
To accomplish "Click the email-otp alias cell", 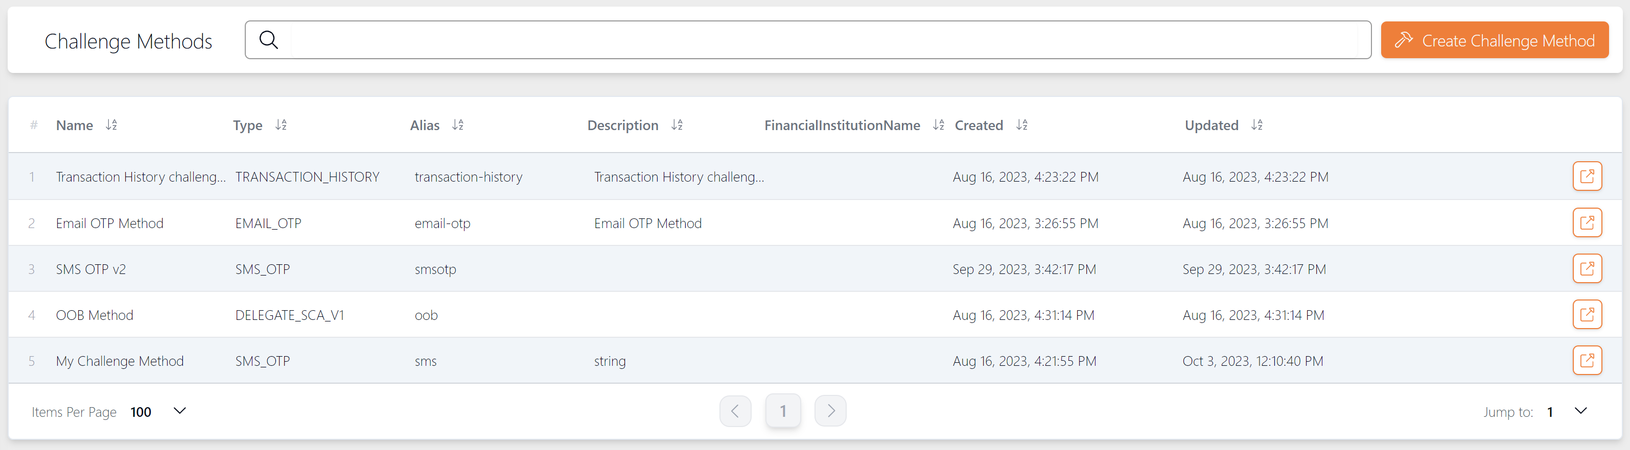I will 443,223.
